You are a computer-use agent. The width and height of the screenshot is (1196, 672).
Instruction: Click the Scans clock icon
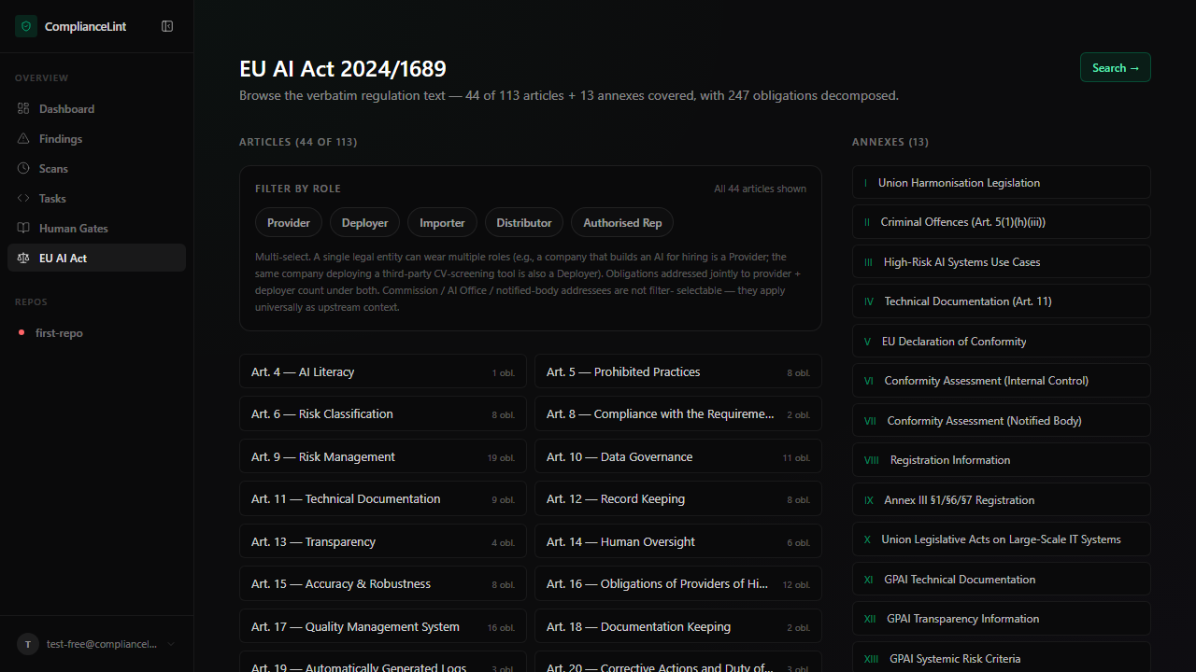tap(23, 169)
